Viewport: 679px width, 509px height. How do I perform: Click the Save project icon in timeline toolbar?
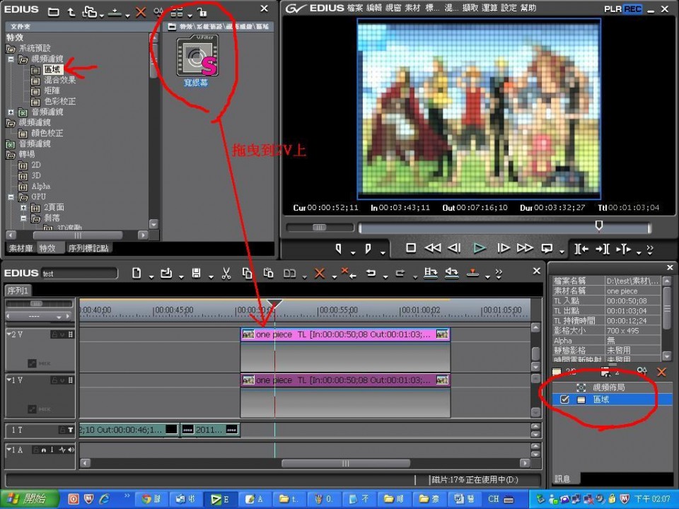(196, 274)
